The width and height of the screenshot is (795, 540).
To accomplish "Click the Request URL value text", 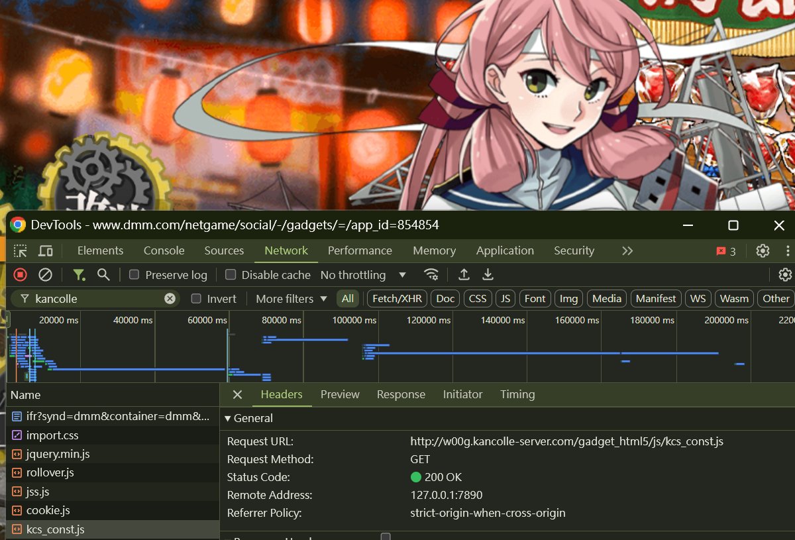I will (566, 441).
